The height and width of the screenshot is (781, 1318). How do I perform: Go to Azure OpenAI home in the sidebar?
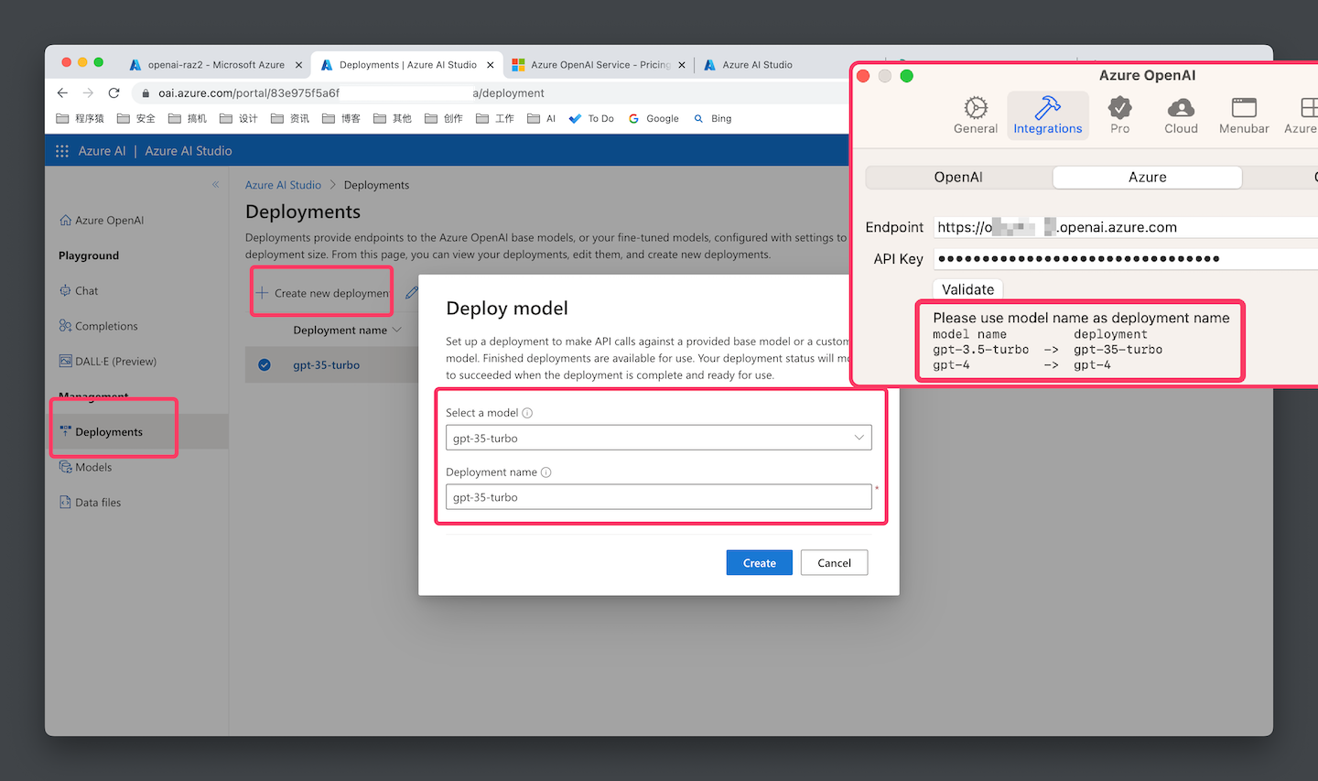click(x=102, y=221)
